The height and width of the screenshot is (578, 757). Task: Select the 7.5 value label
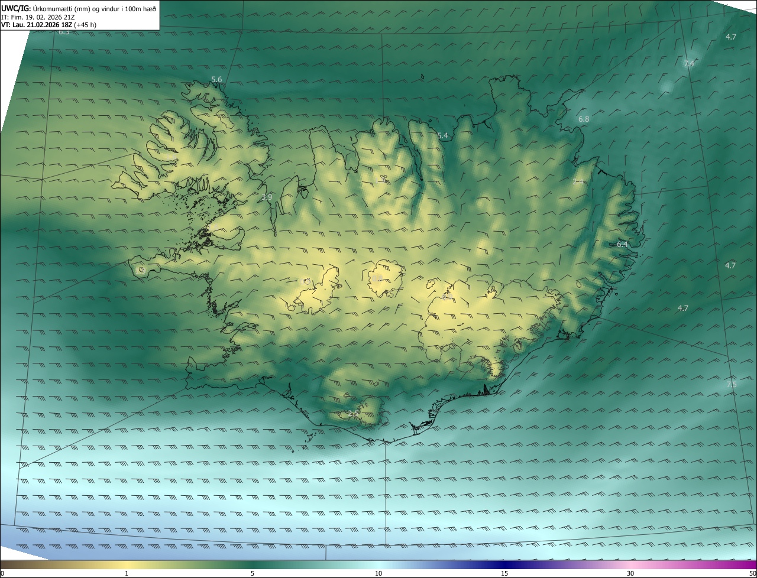click(x=732, y=384)
